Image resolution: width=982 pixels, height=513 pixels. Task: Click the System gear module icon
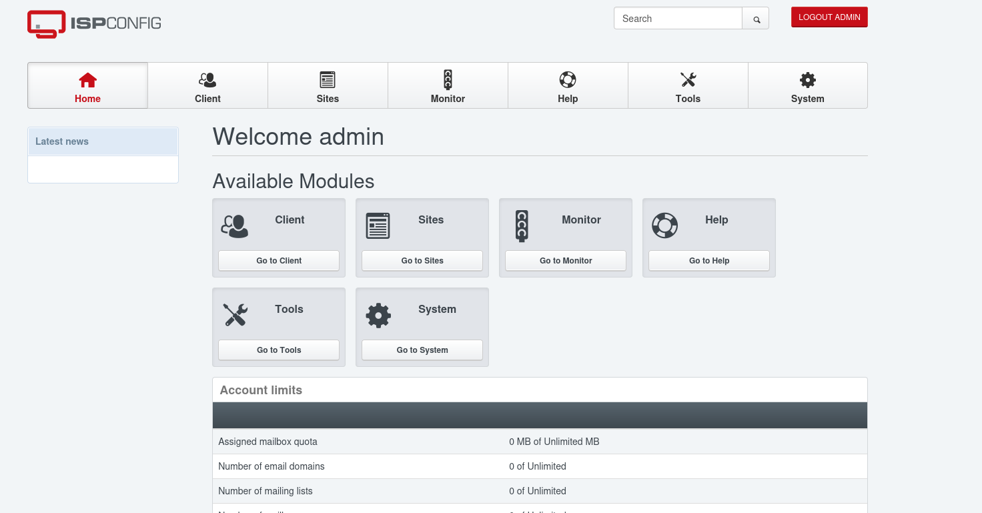(378, 315)
